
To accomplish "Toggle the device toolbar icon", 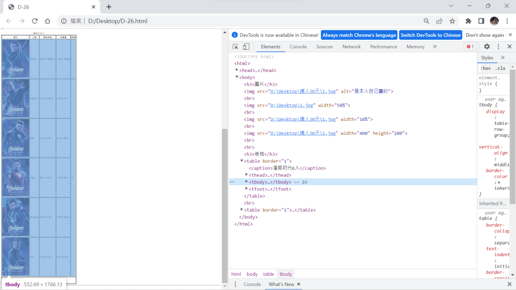I will click(x=246, y=47).
